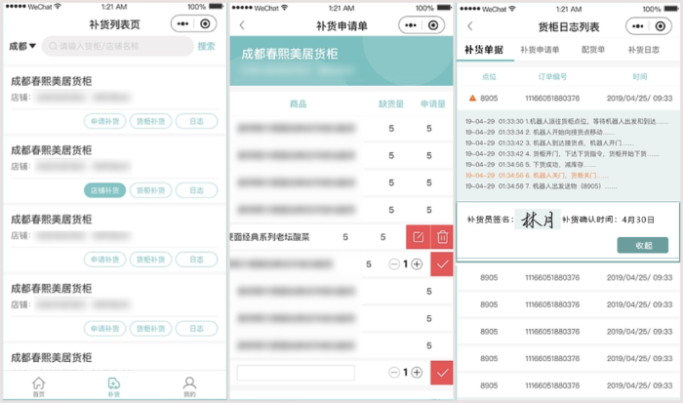Decrease quantity with minus next to empty input
Image resolution: width=683 pixels, height=403 pixels.
(x=393, y=373)
